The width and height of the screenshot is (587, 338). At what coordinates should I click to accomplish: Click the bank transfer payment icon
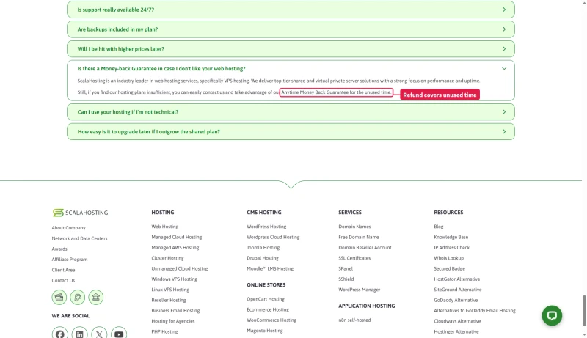click(x=96, y=297)
